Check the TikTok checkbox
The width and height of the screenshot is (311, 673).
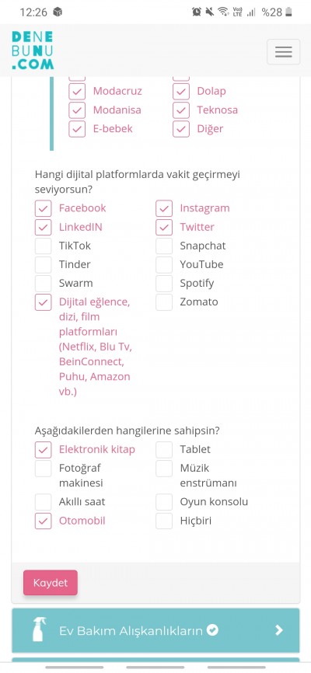[x=43, y=246]
